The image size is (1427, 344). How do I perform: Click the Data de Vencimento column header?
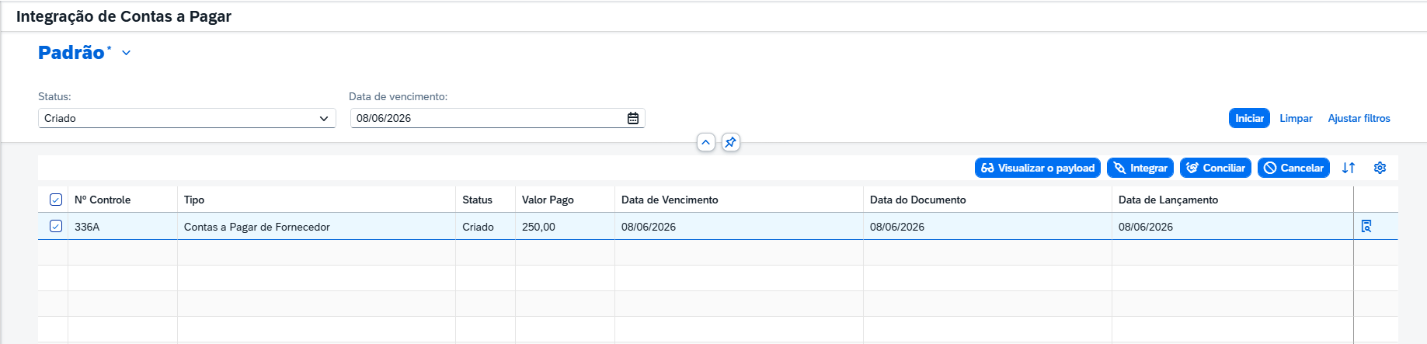point(739,200)
